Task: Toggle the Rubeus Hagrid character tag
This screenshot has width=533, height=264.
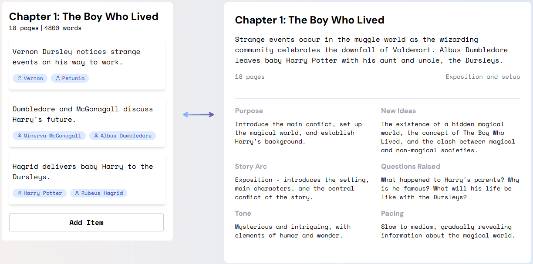Action: (x=98, y=193)
